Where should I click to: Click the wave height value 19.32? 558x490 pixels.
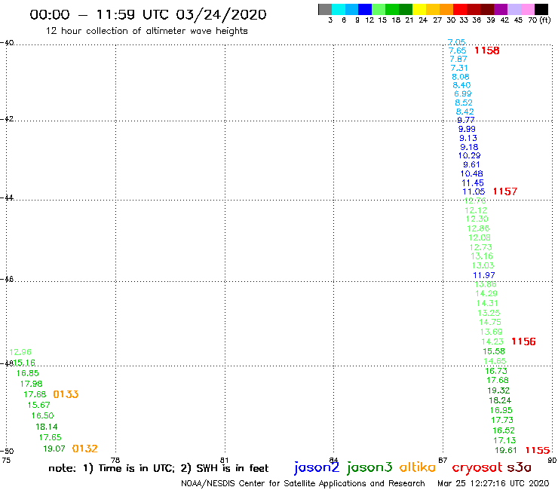498,390
